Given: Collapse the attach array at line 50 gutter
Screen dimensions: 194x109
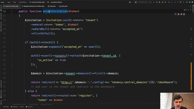Looking at the screenshot, I should [x=12, y=56].
